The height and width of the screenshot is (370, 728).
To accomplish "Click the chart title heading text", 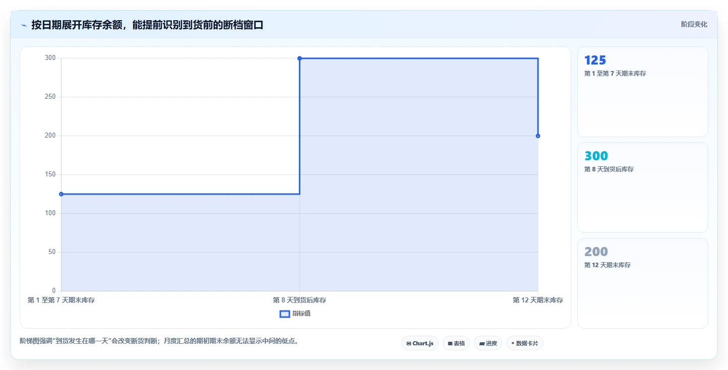I will point(147,25).
